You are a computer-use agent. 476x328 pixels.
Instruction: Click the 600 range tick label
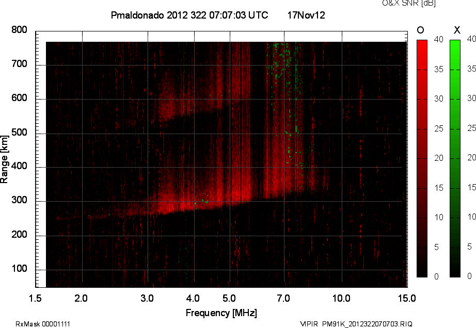[x=19, y=98]
